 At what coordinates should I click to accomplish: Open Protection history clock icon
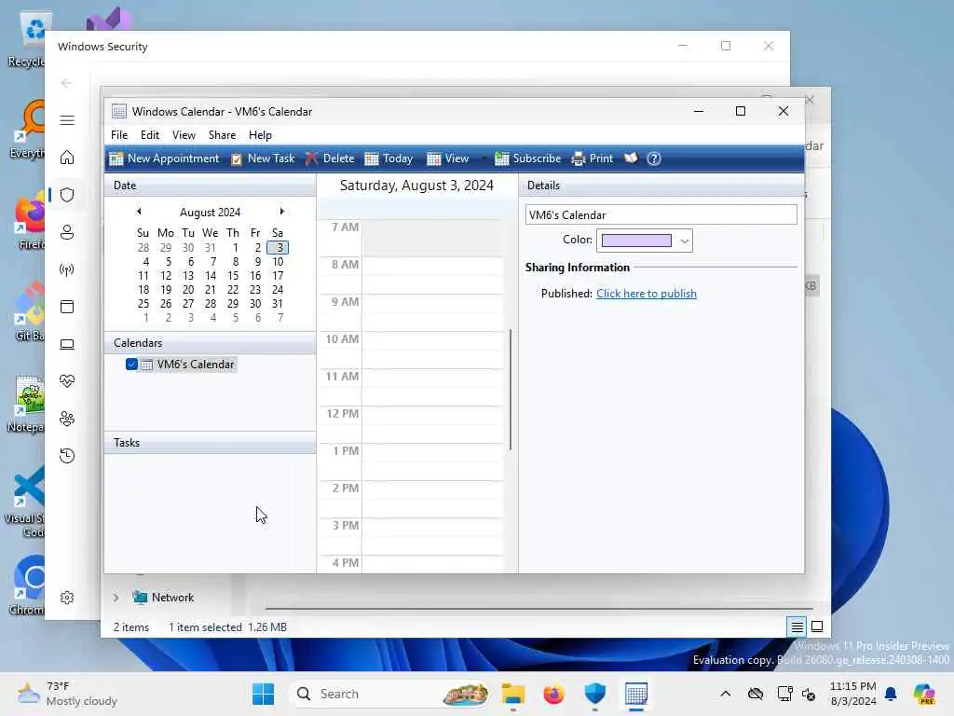pyautogui.click(x=67, y=456)
